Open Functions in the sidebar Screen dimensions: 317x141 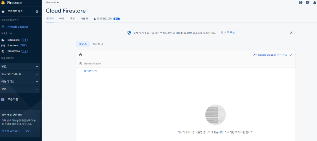coord(13,46)
